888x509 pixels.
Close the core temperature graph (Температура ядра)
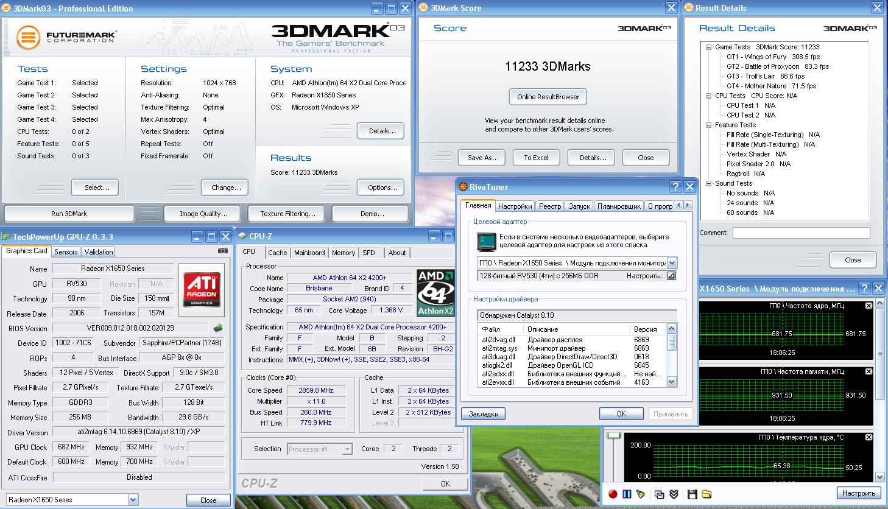point(869,437)
